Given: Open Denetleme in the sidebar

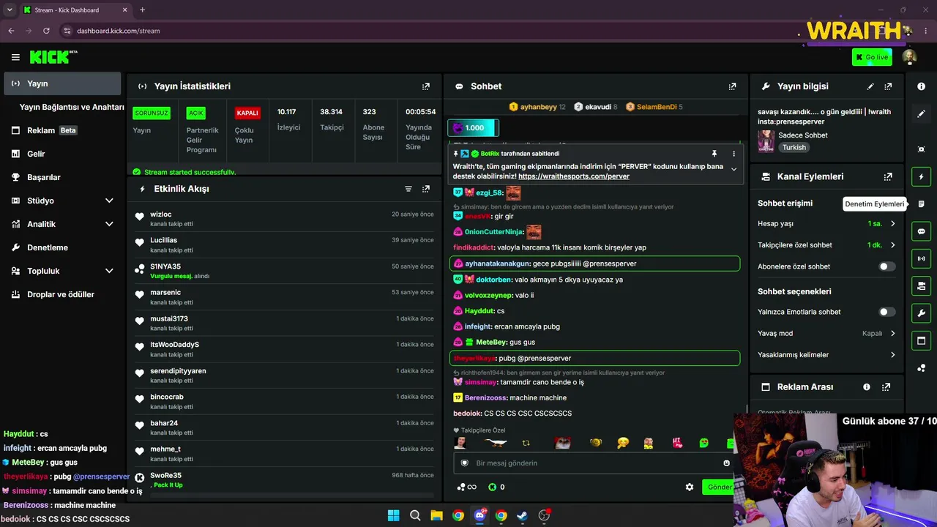Looking at the screenshot, I should (x=62, y=247).
